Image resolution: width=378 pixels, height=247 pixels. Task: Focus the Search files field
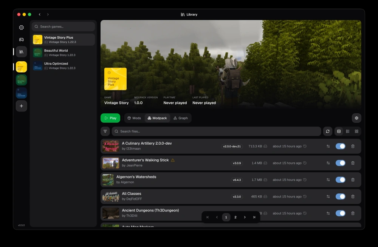pyautogui.click(x=216, y=131)
